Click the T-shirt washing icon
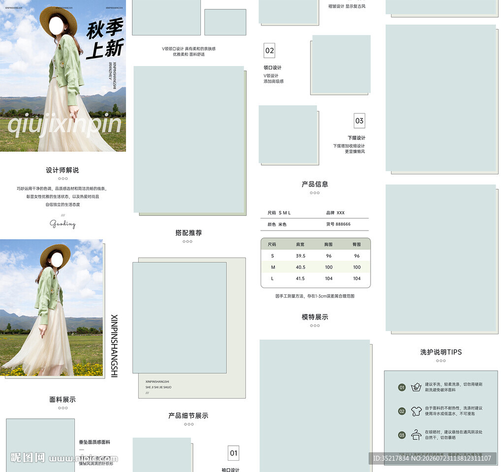The image size is (504, 472). pos(416,411)
